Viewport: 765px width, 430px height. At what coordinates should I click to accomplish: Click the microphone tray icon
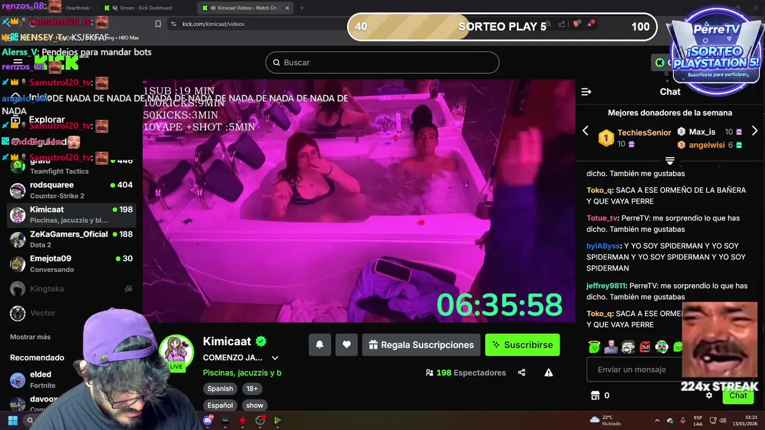coord(683,420)
